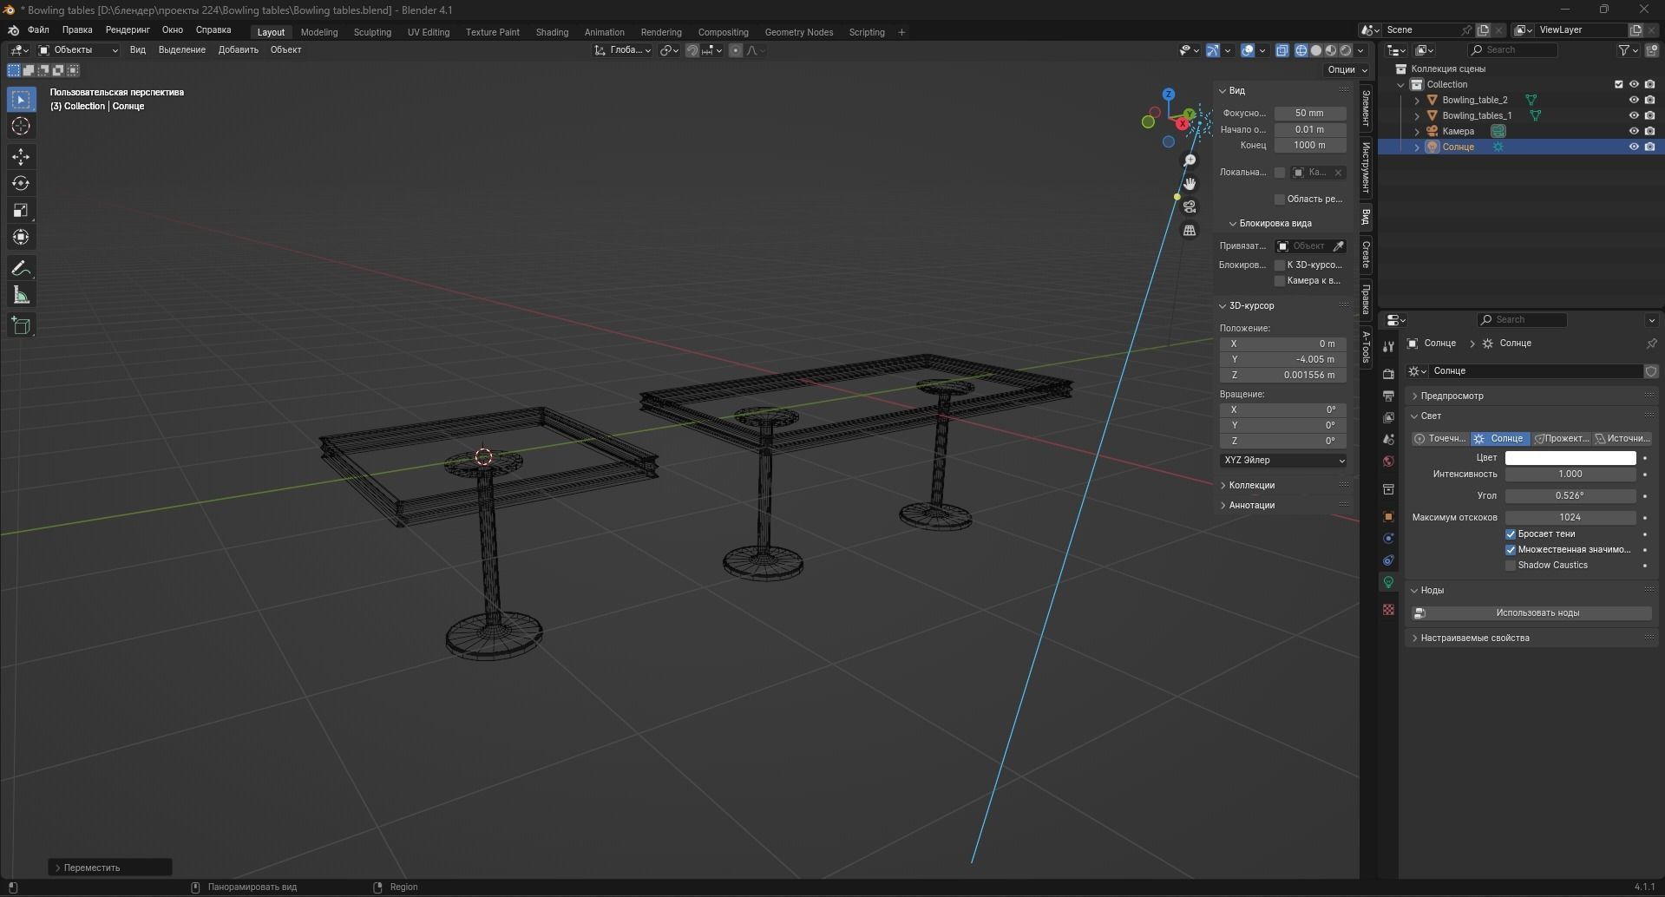Toggle X-ray mode icon
This screenshot has width=1665, height=897.
pos(1282,50)
